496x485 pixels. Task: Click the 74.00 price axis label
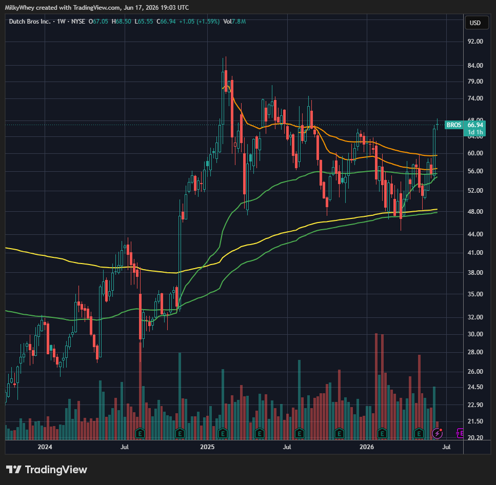coord(475,98)
